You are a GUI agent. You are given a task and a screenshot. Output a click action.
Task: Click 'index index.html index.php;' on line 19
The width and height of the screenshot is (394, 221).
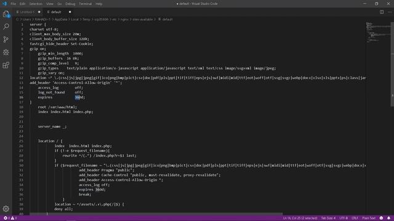pyautogui.click(x=66, y=112)
